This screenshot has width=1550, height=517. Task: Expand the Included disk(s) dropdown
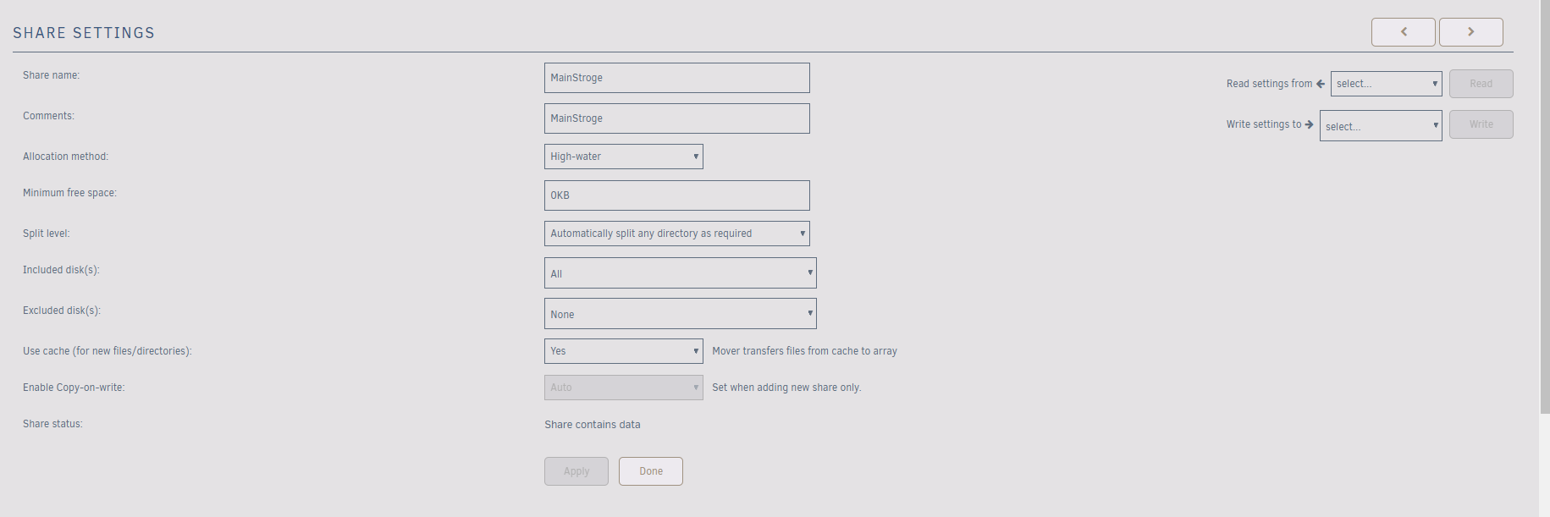pyautogui.click(x=680, y=273)
